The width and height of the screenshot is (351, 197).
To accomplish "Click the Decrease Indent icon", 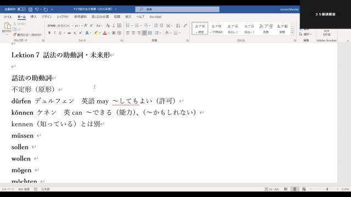I will click(156, 26).
